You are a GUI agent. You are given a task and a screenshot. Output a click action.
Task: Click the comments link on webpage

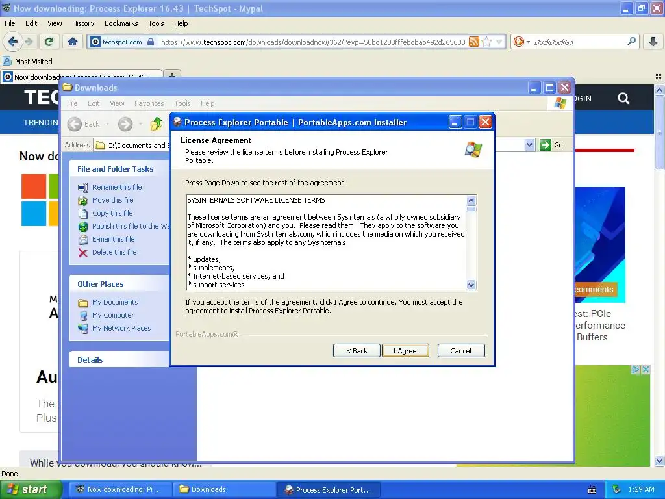point(594,289)
